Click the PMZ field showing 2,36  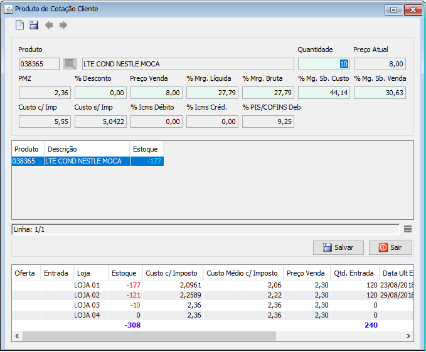(45, 93)
